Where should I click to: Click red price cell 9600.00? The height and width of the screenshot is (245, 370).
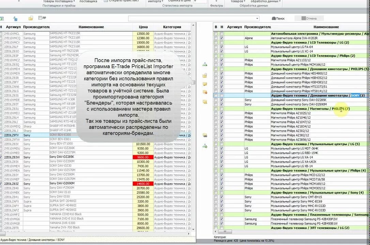point(143,157)
